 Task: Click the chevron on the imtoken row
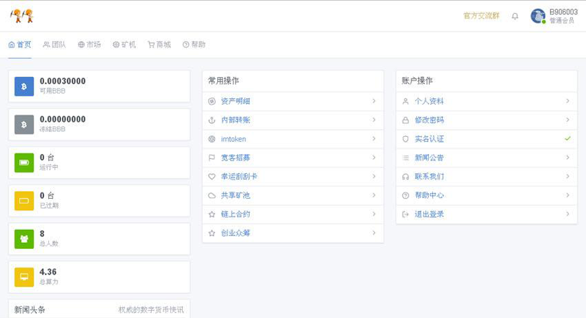click(x=374, y=138)
